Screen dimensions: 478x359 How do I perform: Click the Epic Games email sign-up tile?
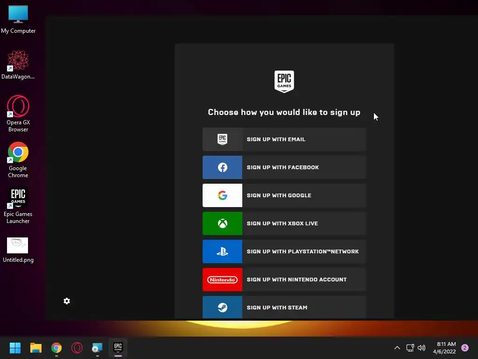click(x=223, y=139)
